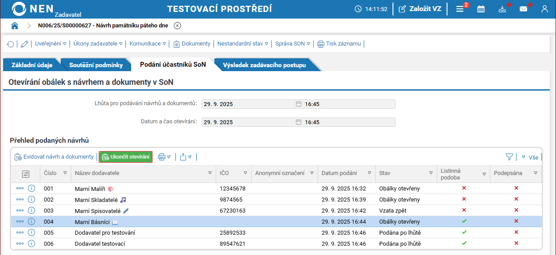Click the Ukončit otevírání button
Viewport: 556px width, 255px height.
click(x=125, y=157)
